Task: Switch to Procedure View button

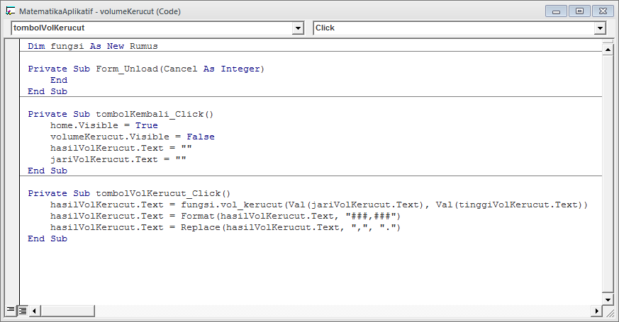Action: point(10,310)
